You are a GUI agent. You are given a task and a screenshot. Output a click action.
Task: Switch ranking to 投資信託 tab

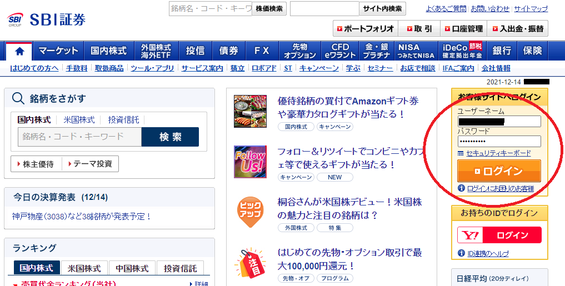tap(180, 268)
